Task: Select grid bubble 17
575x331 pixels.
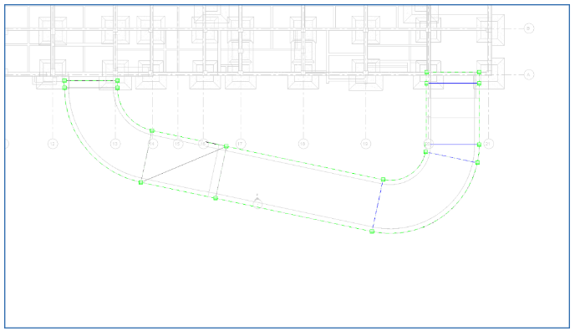Action: 241,144
